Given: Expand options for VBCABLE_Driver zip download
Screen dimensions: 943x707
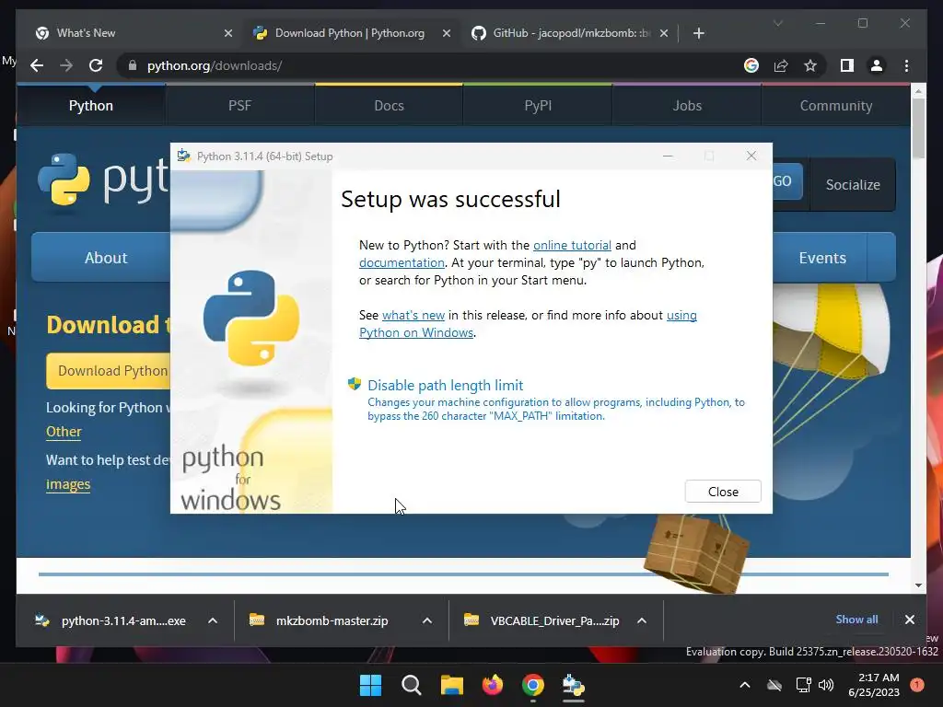Looking at the screenshot, I should click(x=642, y=620).
